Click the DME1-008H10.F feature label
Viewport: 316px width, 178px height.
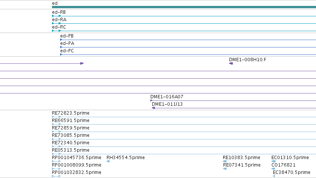tap(247, 60)
